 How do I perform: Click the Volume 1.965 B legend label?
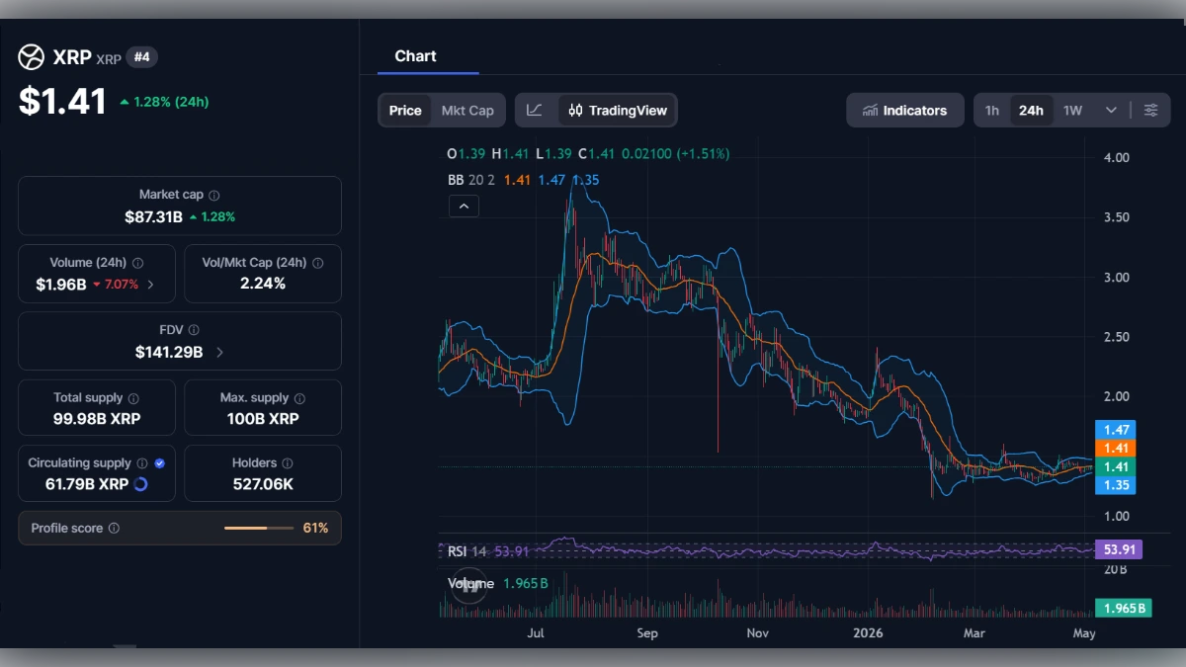tap(498, 583)
